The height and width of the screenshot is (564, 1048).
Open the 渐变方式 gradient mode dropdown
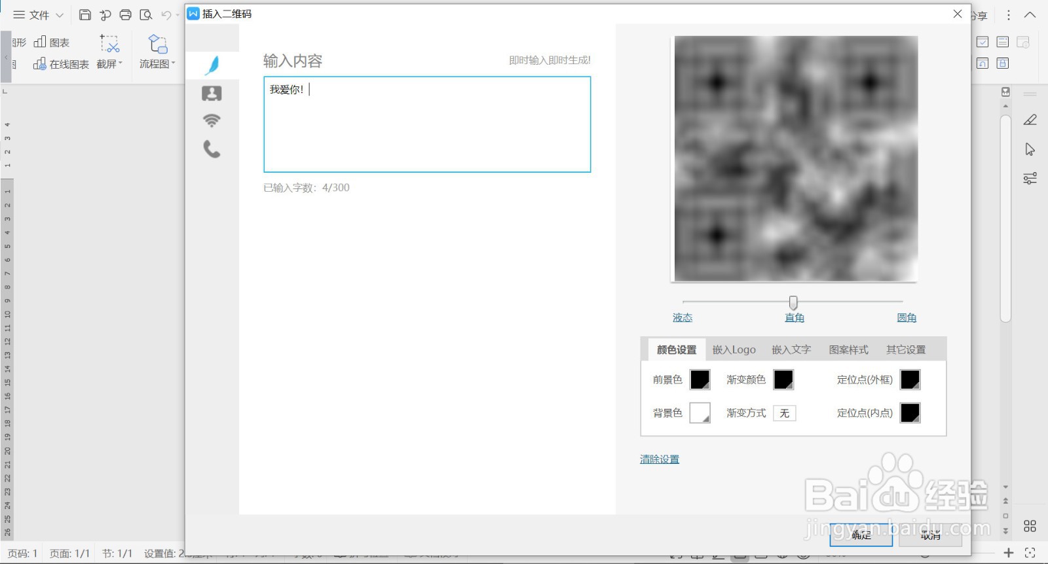(x=785, y=413)
